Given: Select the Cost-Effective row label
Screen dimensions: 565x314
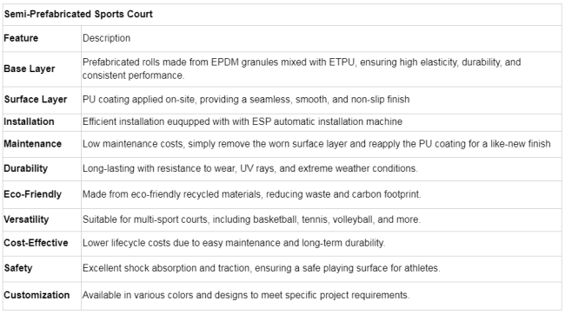Looking at the screenshot, I should 36,243.
